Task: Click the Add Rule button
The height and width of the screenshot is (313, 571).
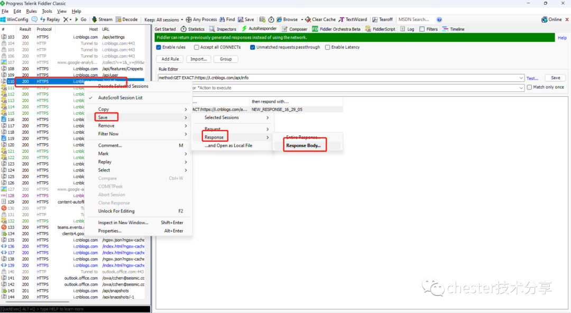Action: click(x=170, y=59)
